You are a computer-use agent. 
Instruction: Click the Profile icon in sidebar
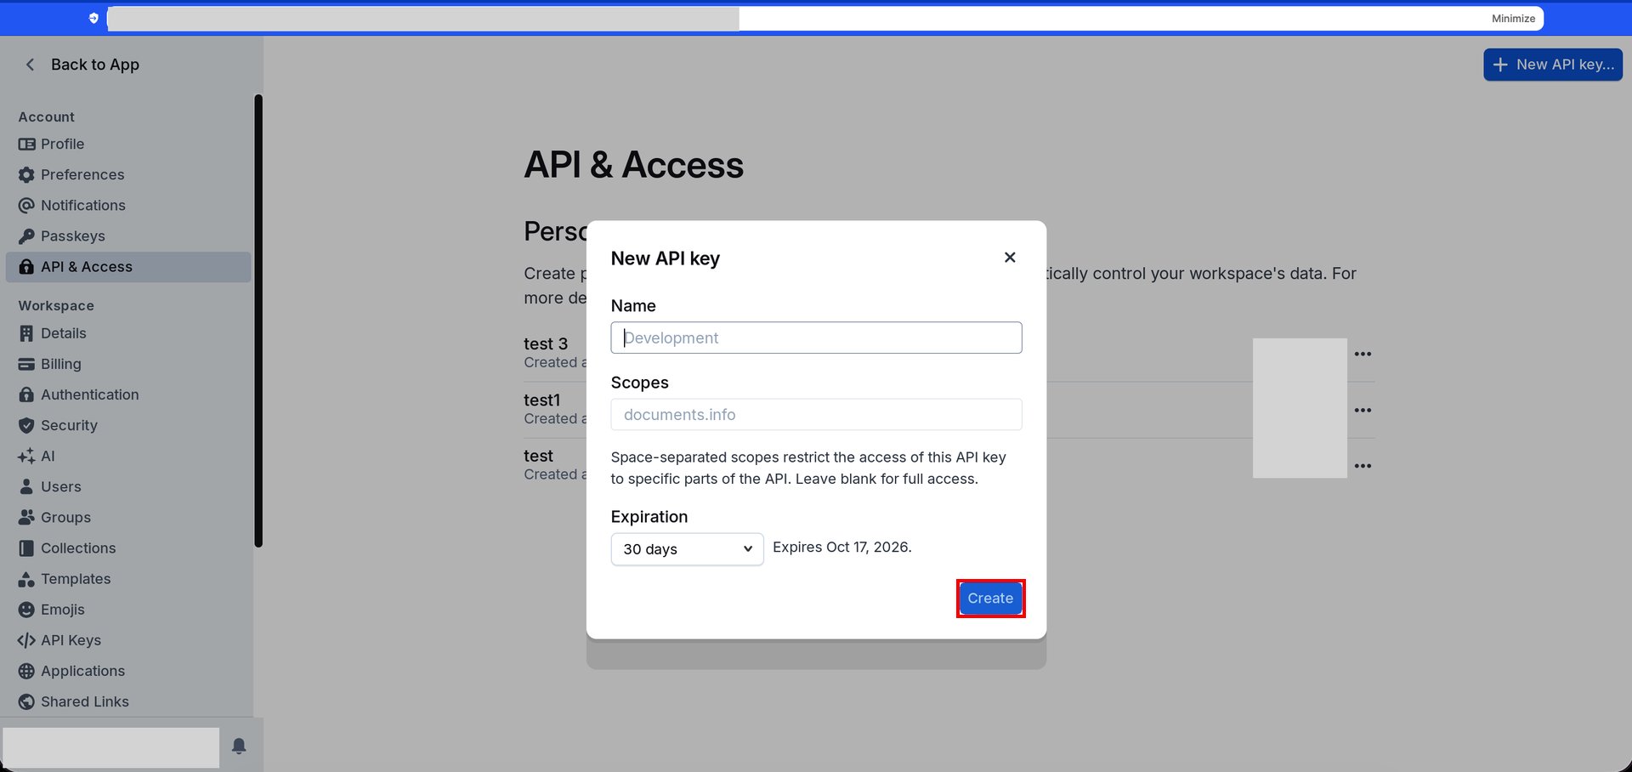pos(26,145)
